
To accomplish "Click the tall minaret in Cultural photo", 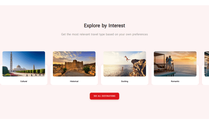I will click(11, 61).
